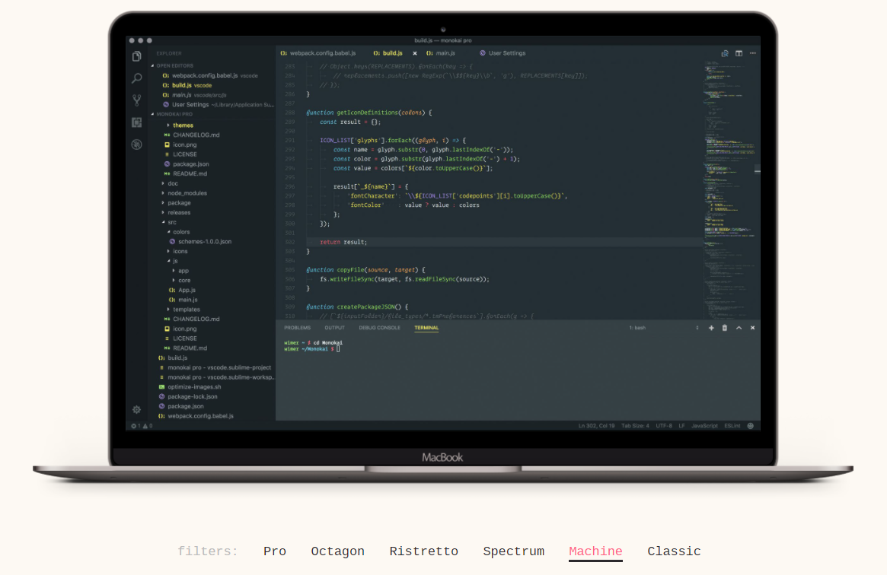887x575 pixels.
Task: Change language mode via JavaScript status item
Action: pyautogui.click(x=704, y=425)
